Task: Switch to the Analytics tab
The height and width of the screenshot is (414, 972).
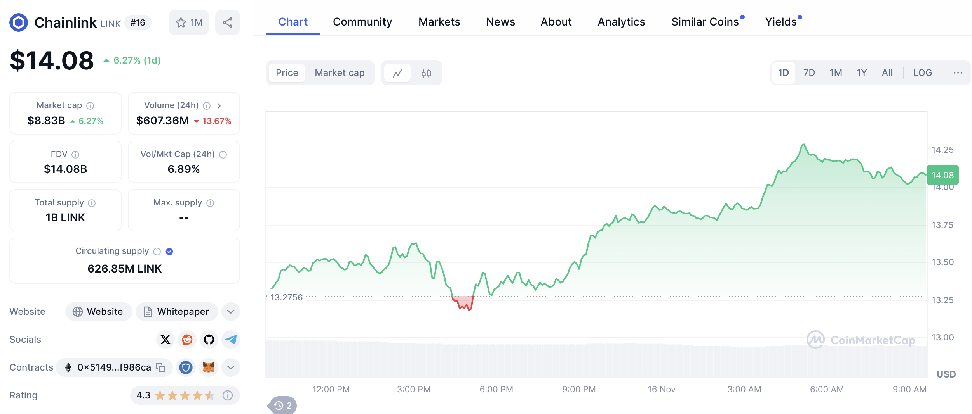Action: pyautogui.click(x=621, y=22)
